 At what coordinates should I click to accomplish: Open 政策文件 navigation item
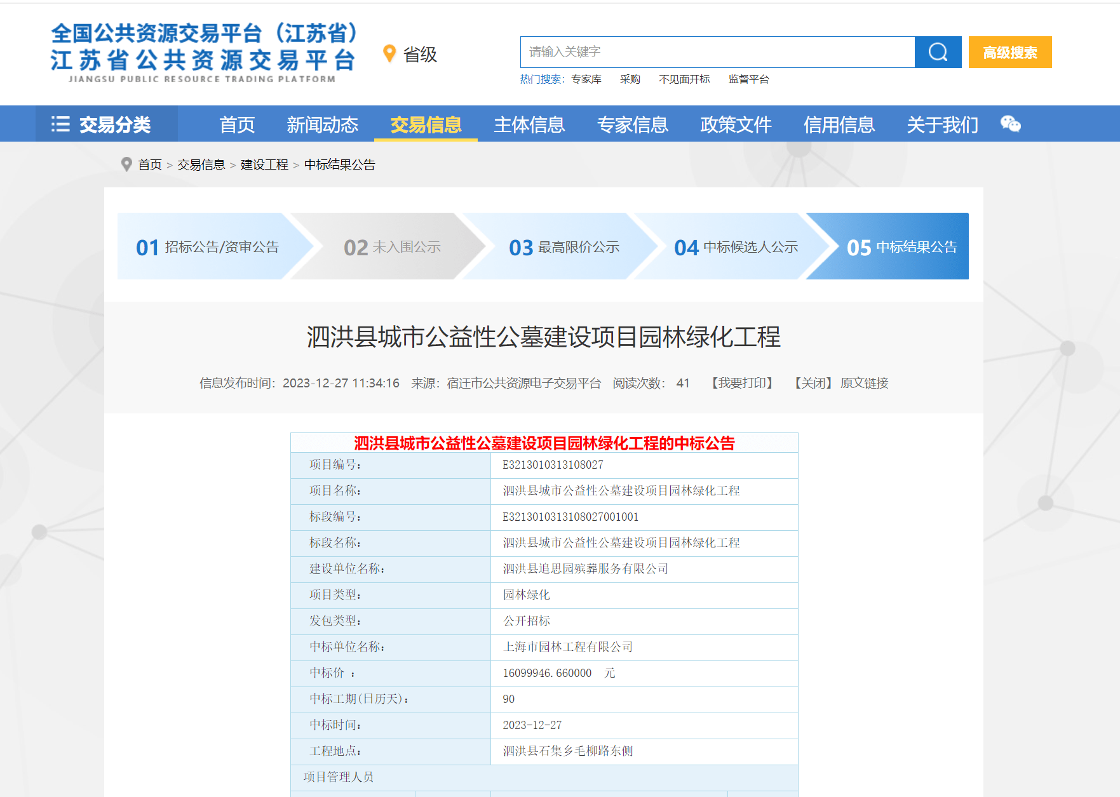click(736, 124)
